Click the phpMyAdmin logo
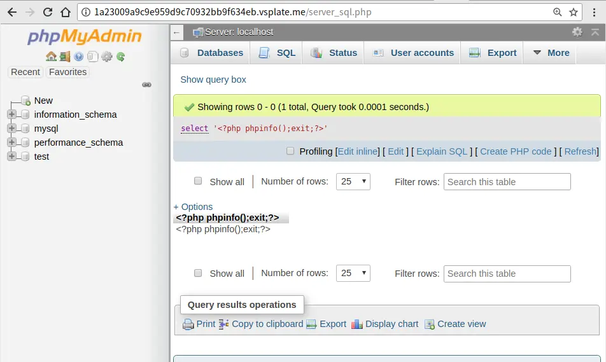Screen dimensions: 606x362 (84, 37)
